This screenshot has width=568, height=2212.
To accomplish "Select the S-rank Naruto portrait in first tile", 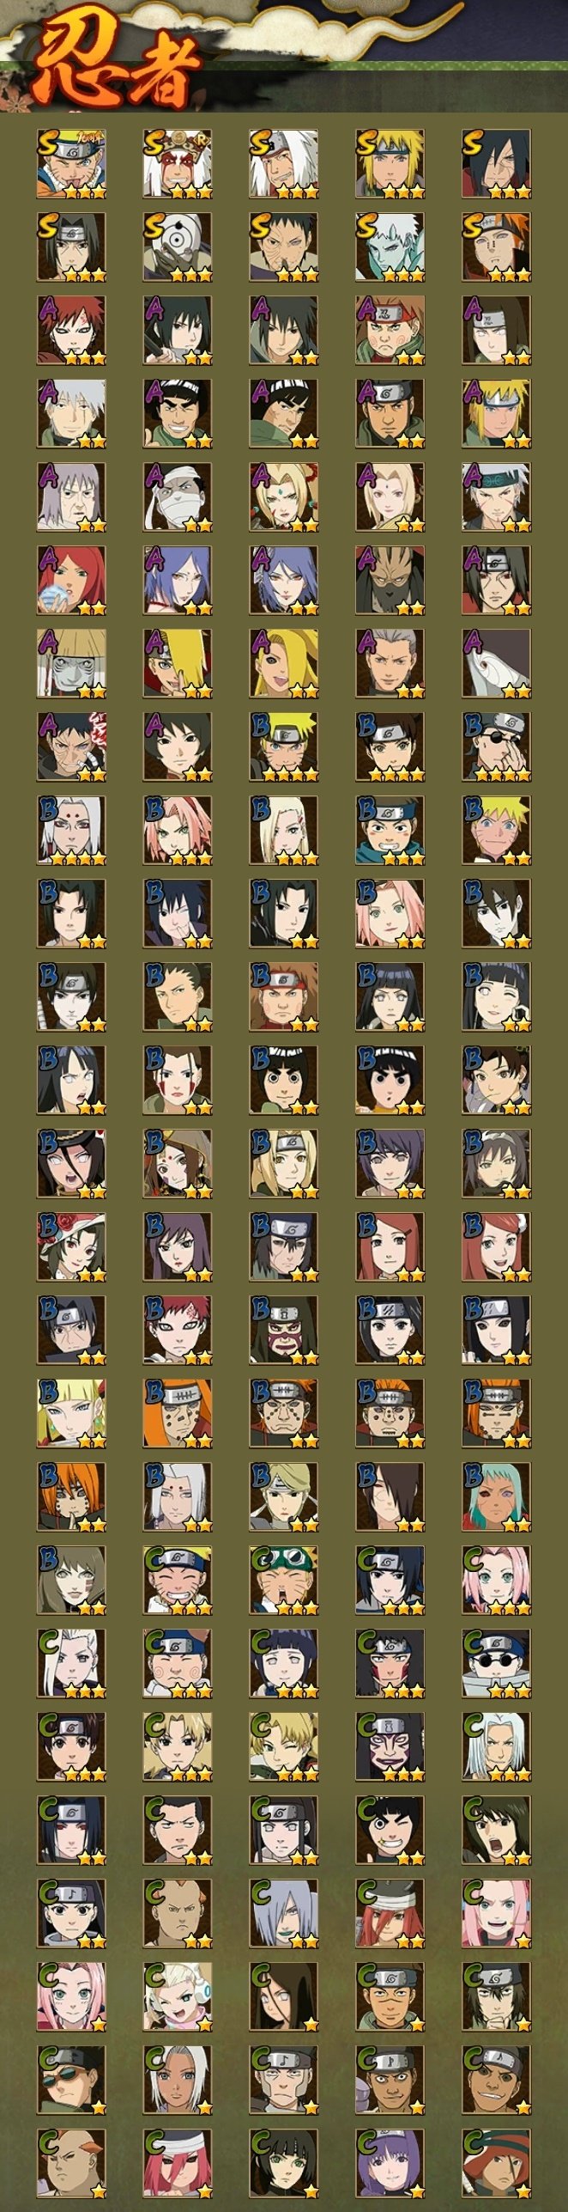I will tap(71, 164).
